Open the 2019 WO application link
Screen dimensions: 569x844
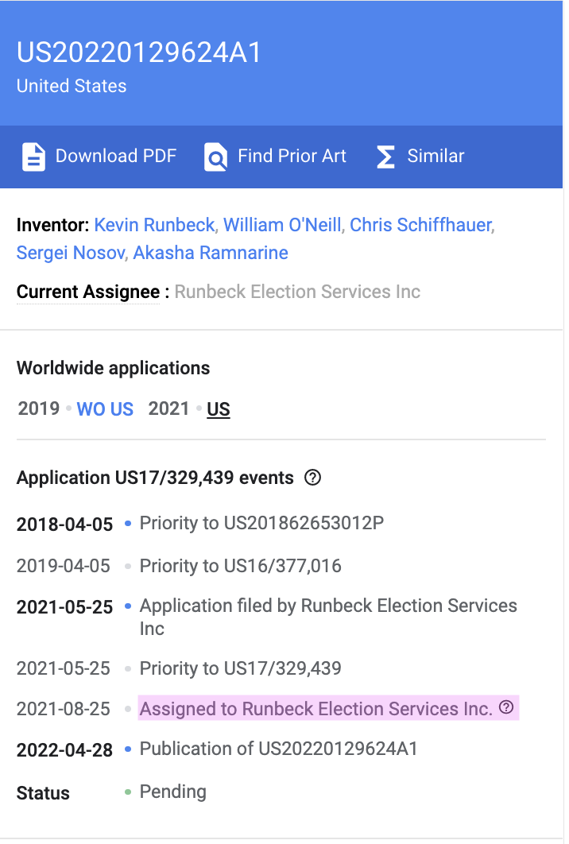pos(90,409)
